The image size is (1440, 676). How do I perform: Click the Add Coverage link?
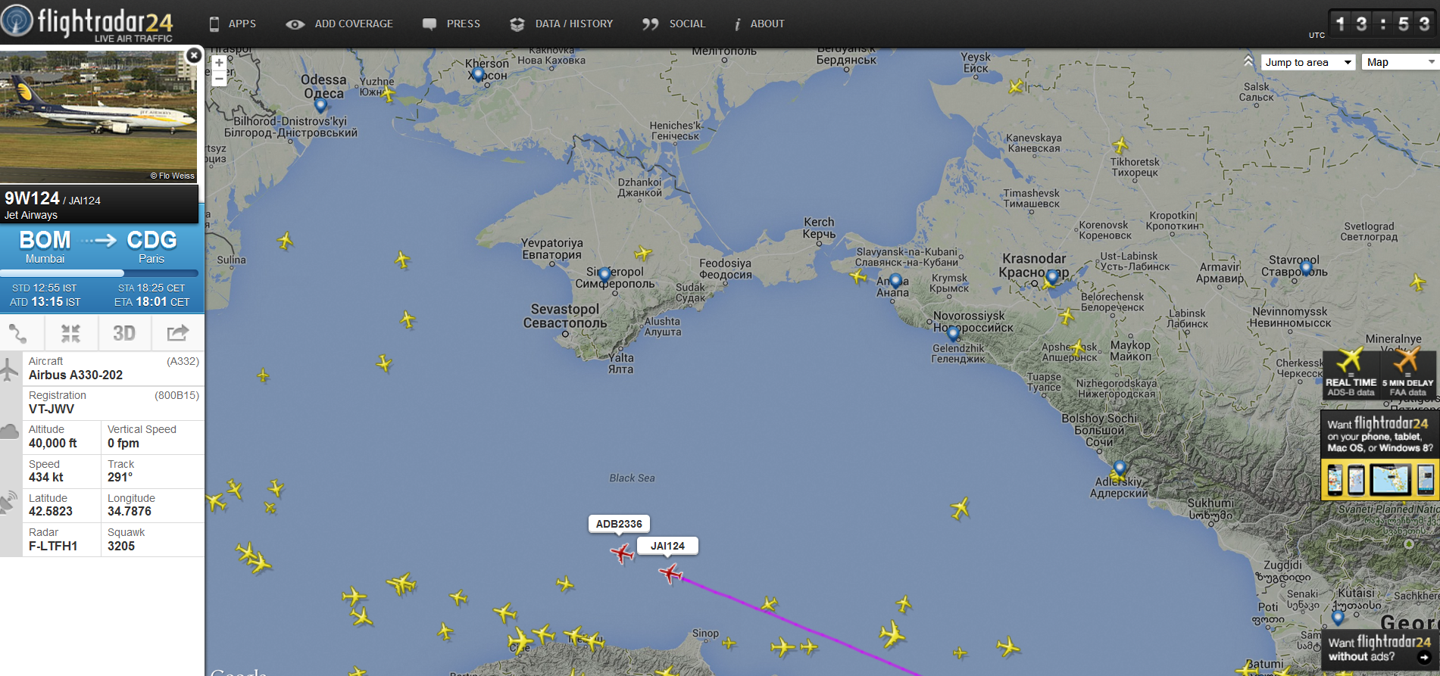(x=339, y=23)
